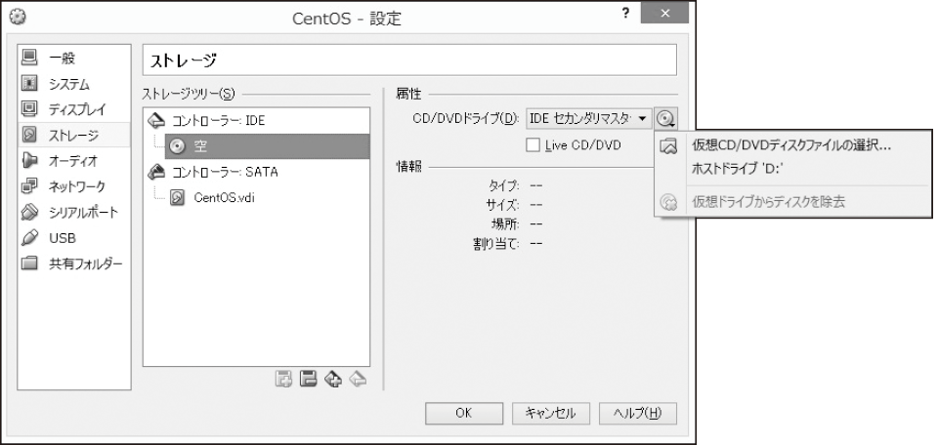Click the disk file chooser folder icon
Screen dimensions: 938x445
pyautogui.click(x=667, y=145)
